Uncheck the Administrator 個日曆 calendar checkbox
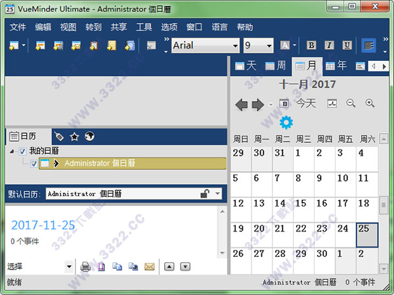Screen dimensions: 394x295 tap(33, 164)
